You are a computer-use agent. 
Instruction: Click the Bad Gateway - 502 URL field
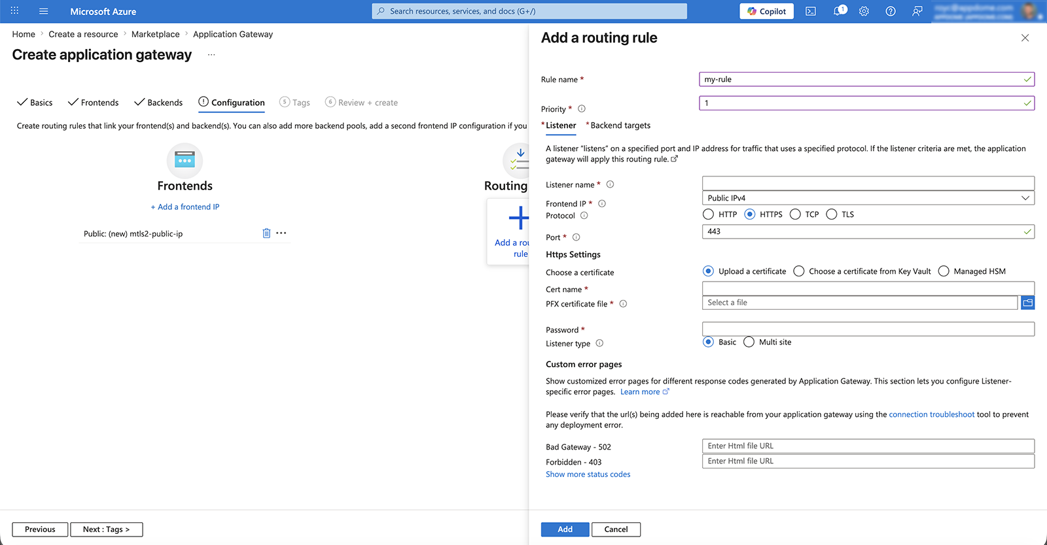point(868,446)
